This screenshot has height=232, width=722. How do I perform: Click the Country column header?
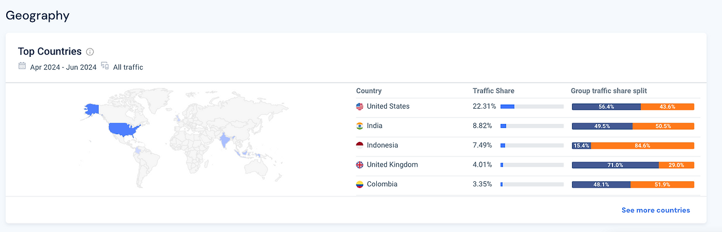368,91
